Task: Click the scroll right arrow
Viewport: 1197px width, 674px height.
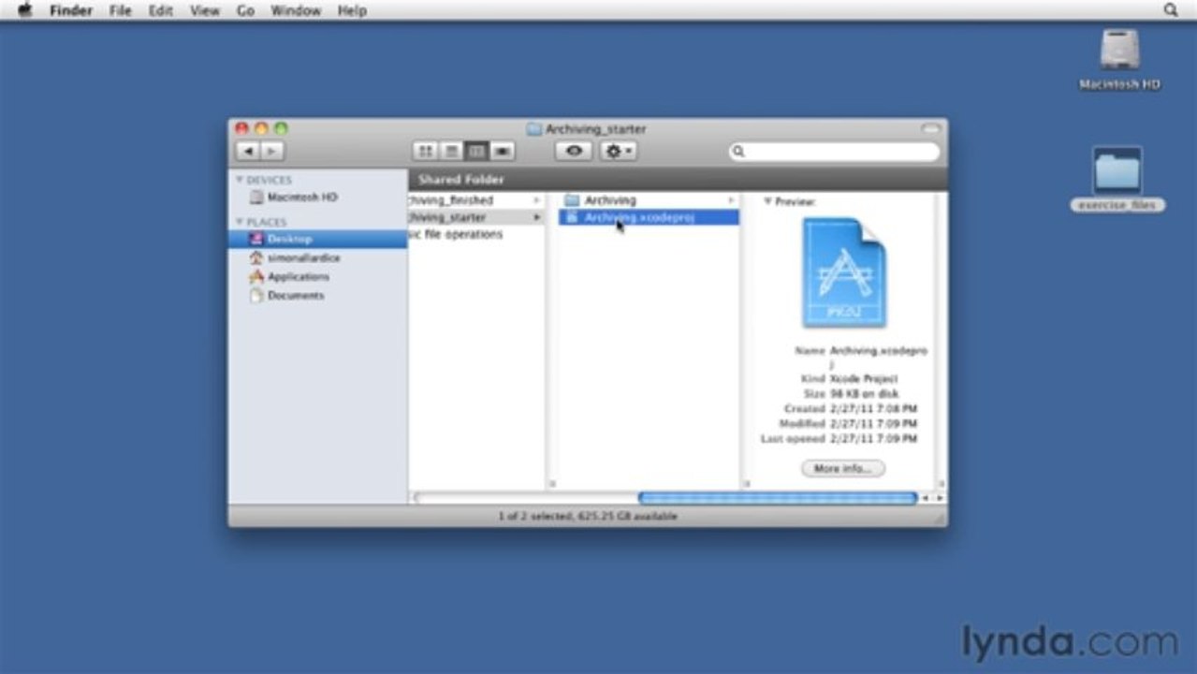Action: click(x=939, y=498)
